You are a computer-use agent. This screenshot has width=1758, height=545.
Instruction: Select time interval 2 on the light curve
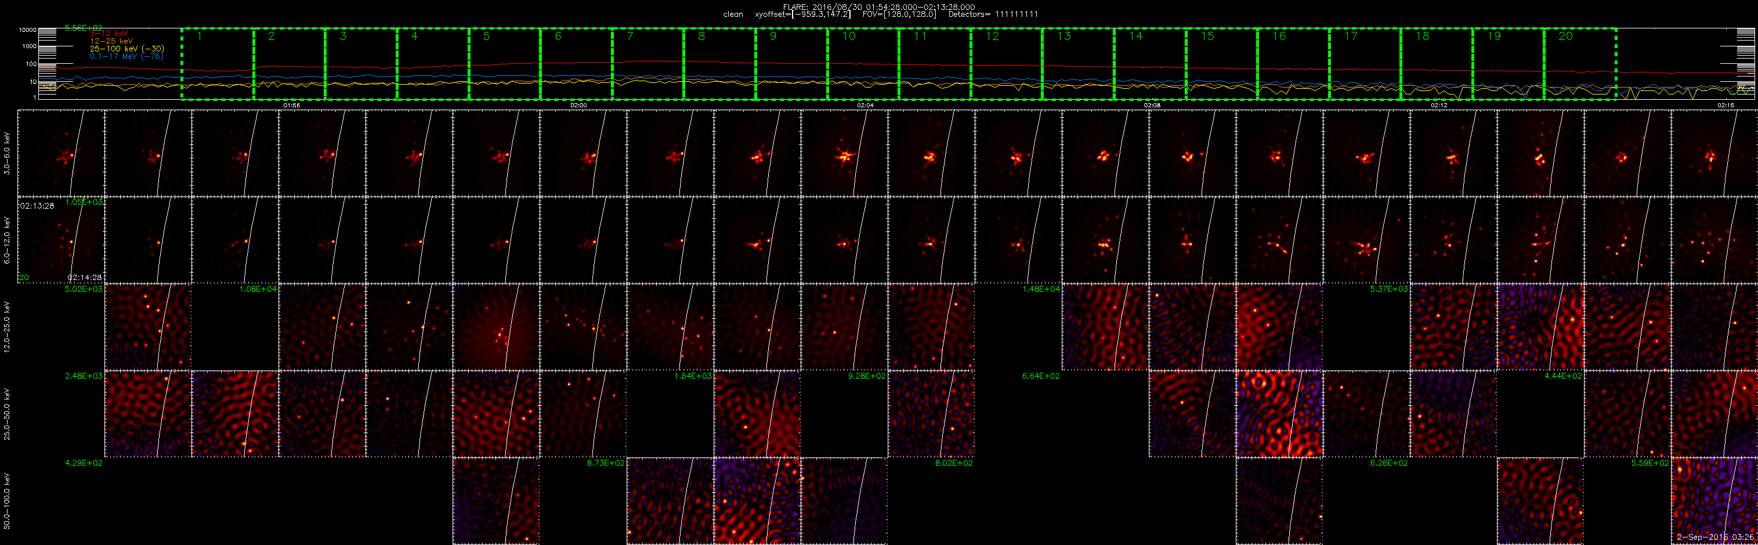(290, 64)
